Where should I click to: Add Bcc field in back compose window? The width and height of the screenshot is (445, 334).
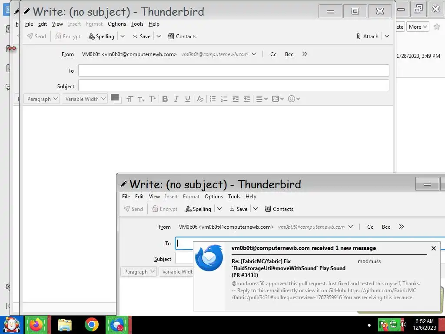tap(289, 54)
